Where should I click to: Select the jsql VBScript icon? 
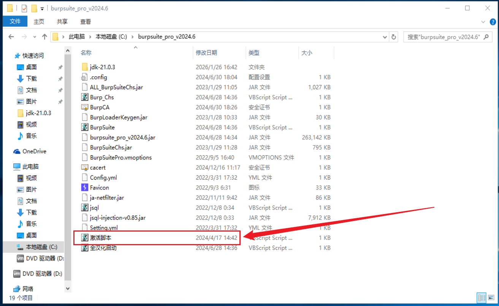[x=85, y=208]
